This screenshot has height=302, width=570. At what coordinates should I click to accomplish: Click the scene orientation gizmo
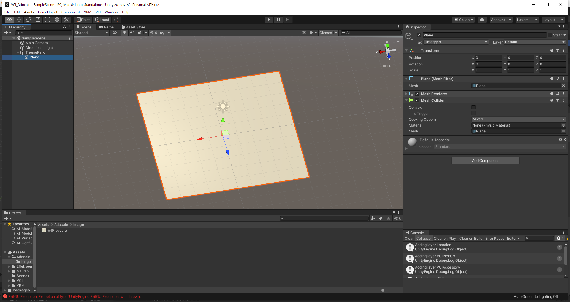387,52
